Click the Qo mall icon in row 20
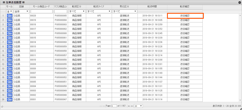The image size is (242, 110). point(9,99)
